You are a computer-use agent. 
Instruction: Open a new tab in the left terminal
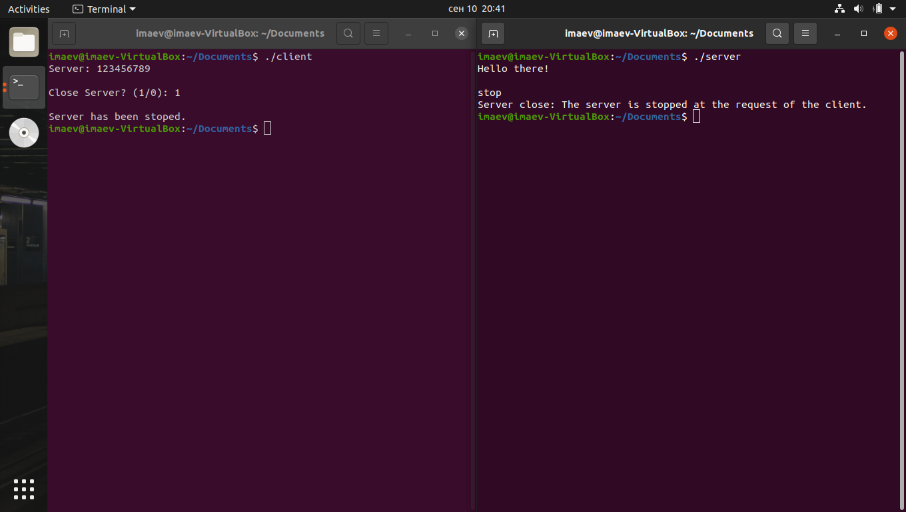pos(63,33)
